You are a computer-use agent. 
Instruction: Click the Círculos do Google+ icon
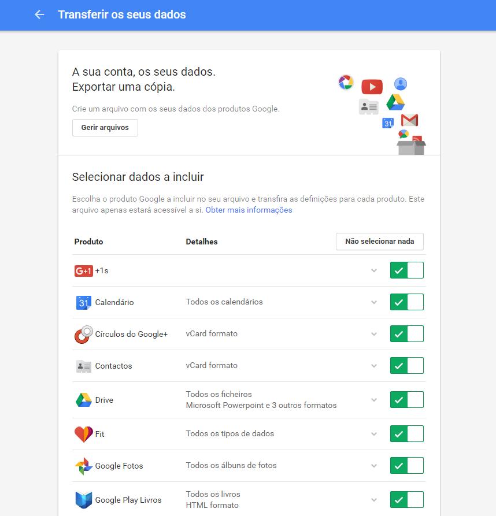(x=83, y=334)
